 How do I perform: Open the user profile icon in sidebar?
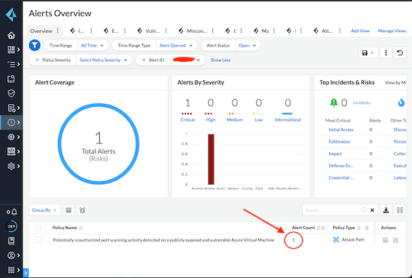tap(11, 255)
